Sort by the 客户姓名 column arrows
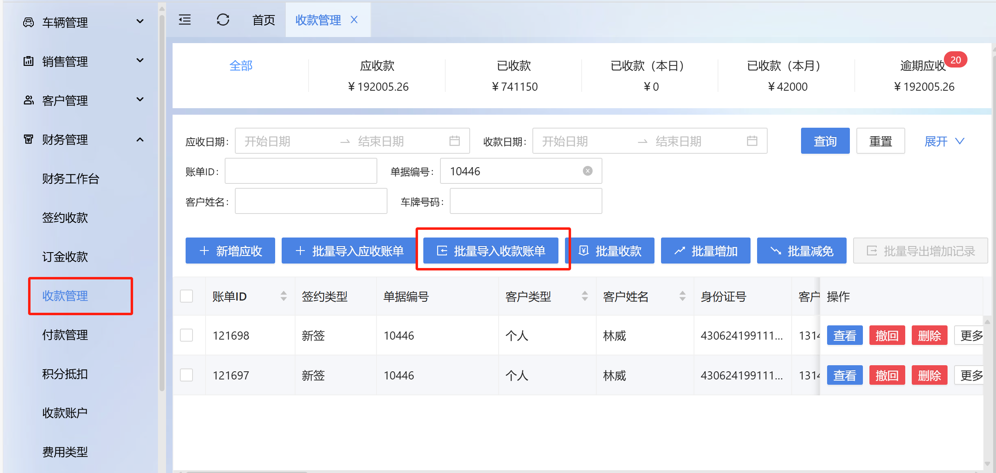996x473 pixels. [x=683, y=296]
